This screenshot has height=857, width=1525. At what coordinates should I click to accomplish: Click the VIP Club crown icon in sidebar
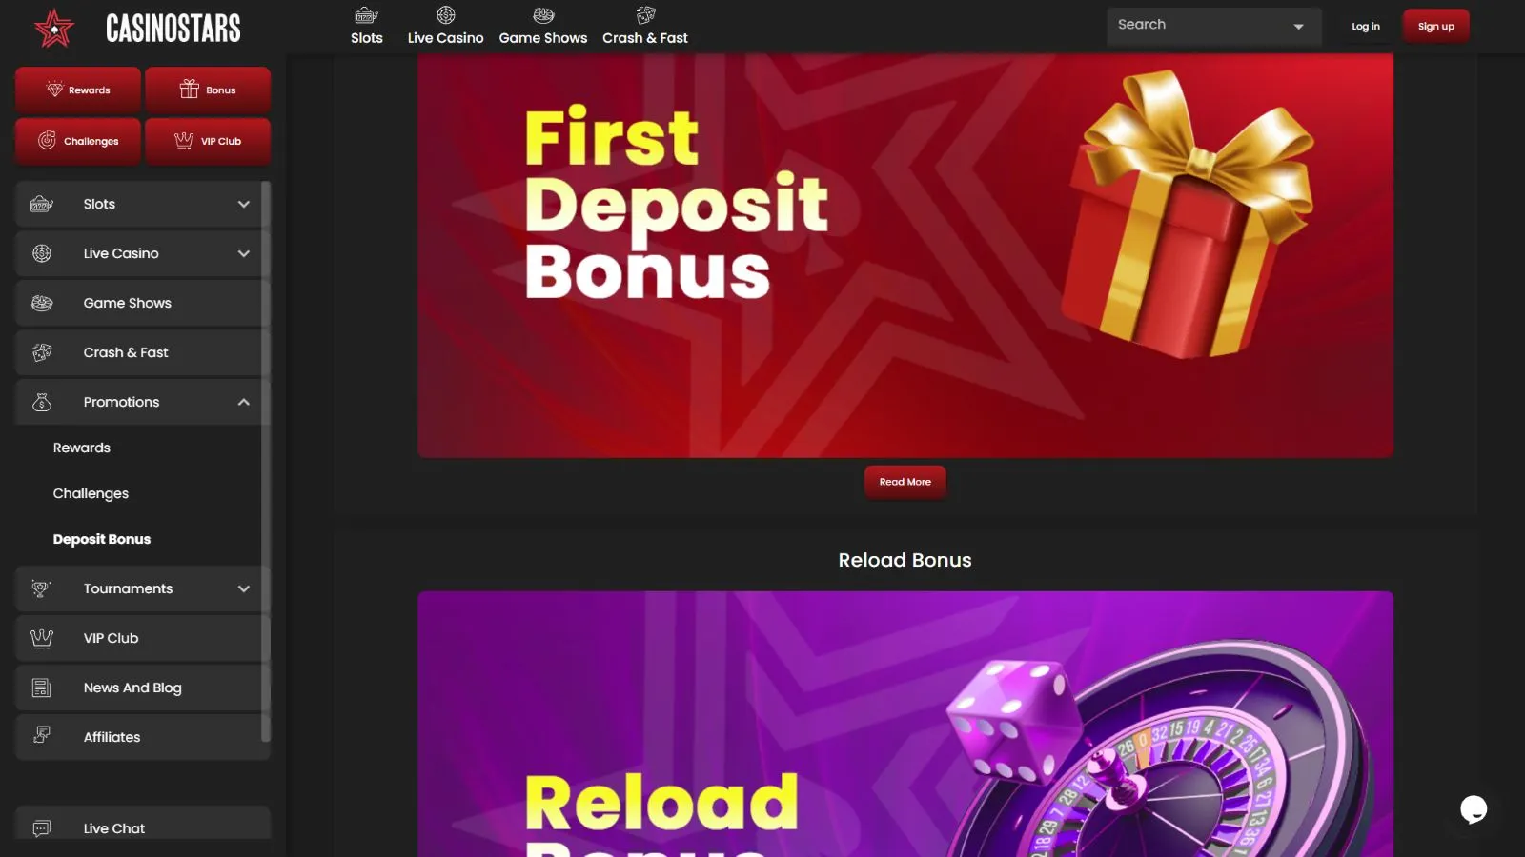pos(42,638)
